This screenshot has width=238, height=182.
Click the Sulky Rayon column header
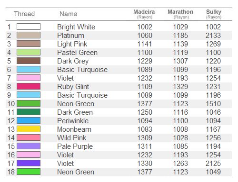[214, 14]
